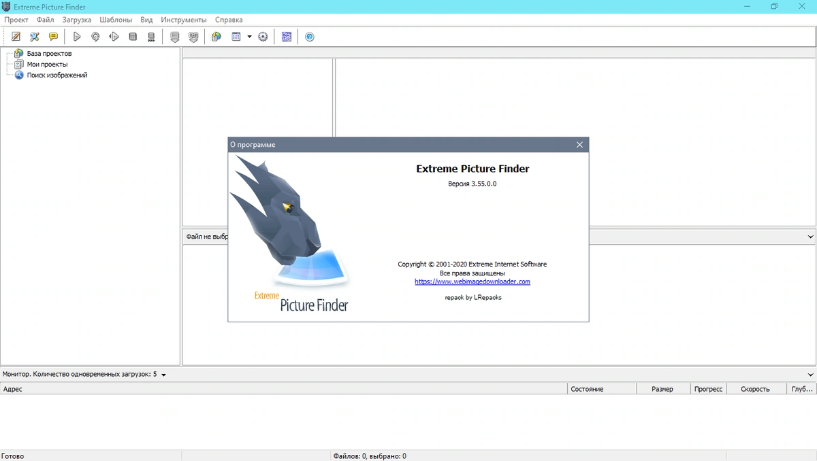Expand the simultaneous downloads count dropdown

164,375
